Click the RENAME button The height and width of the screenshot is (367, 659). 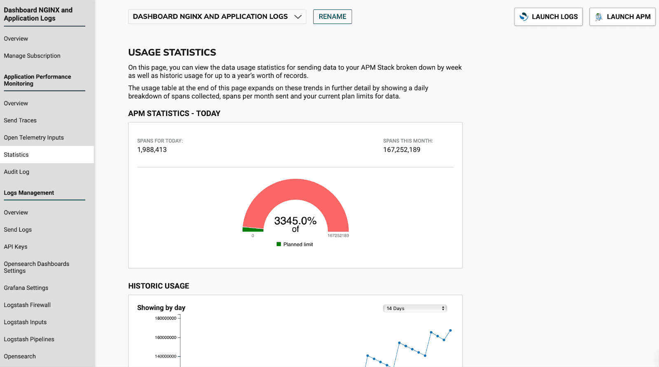pos(332,16)
